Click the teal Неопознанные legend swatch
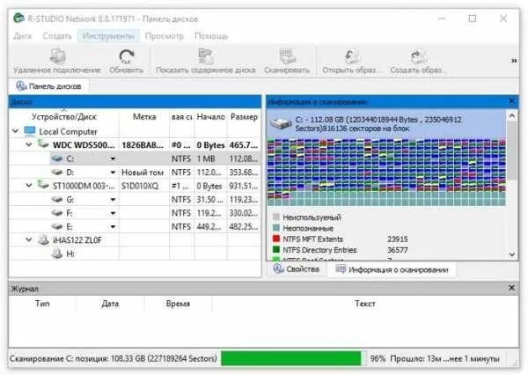The image size is (528, 375). 276,228
